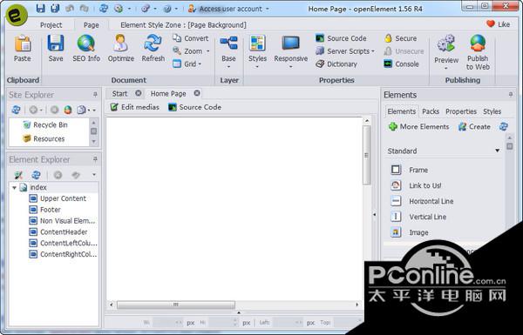Select ContentHeader in Element Explorer
The height and width of the screenshot is (335, 523).
tap(58, 232)
